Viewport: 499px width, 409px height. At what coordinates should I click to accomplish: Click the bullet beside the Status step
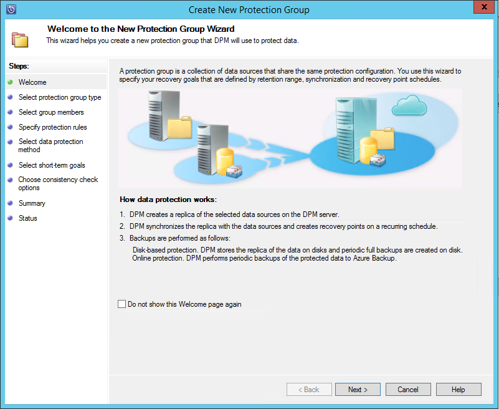tap(10, 218)
